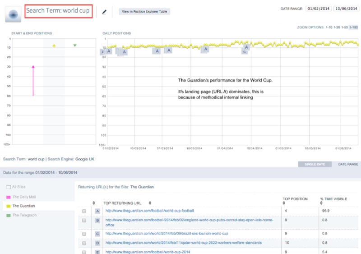Switch to the Date Range tab
The width and height of the screenshot is (361, 254).
pyautogui.click(x=348, y=164)
